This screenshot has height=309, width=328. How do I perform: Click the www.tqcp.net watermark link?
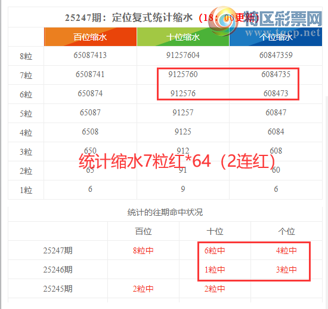pyautogui.click(x=283, y=32)
